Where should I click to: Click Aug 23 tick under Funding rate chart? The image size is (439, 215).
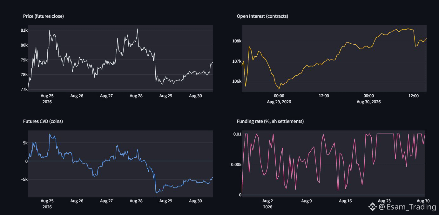[384, 201]
